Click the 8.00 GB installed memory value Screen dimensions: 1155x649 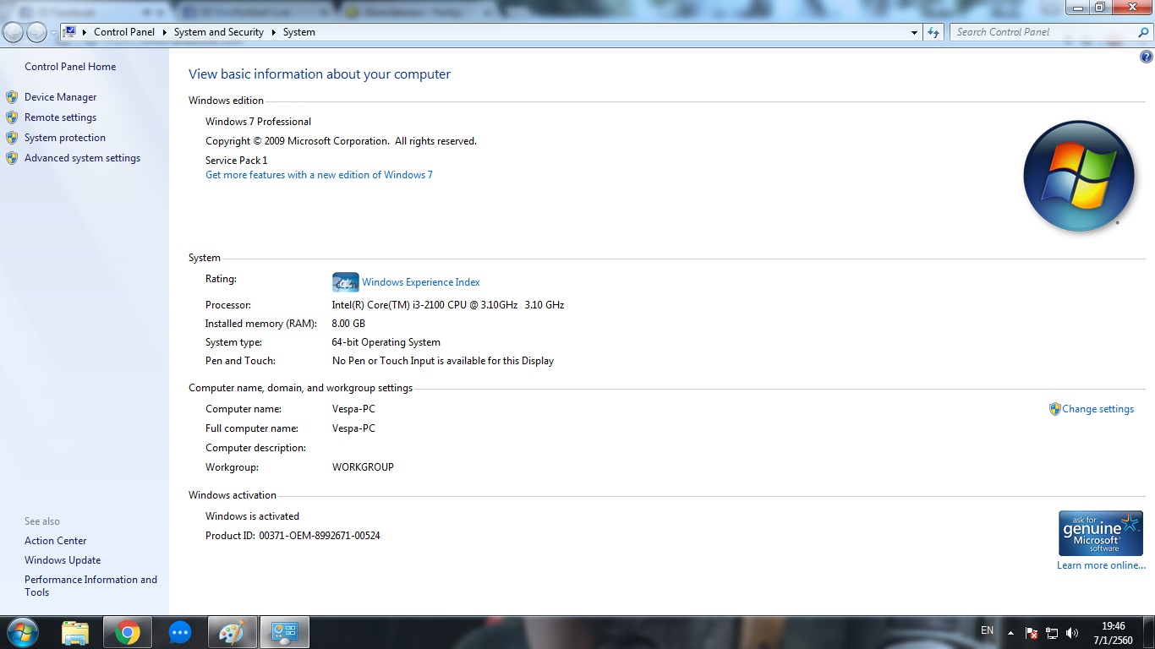[348, 324]
